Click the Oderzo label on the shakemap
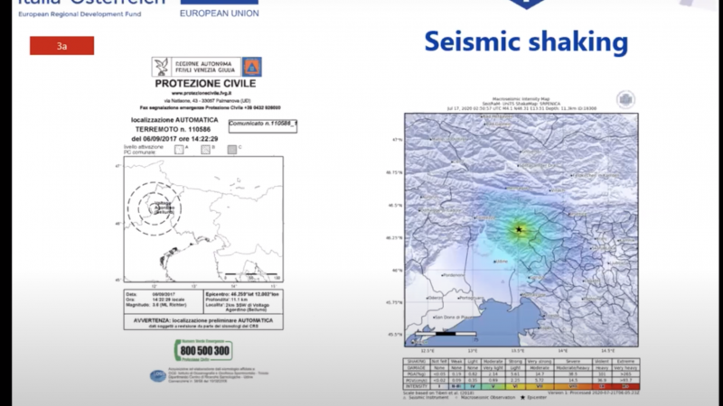The image size is (723, 406). coord(436,298)
